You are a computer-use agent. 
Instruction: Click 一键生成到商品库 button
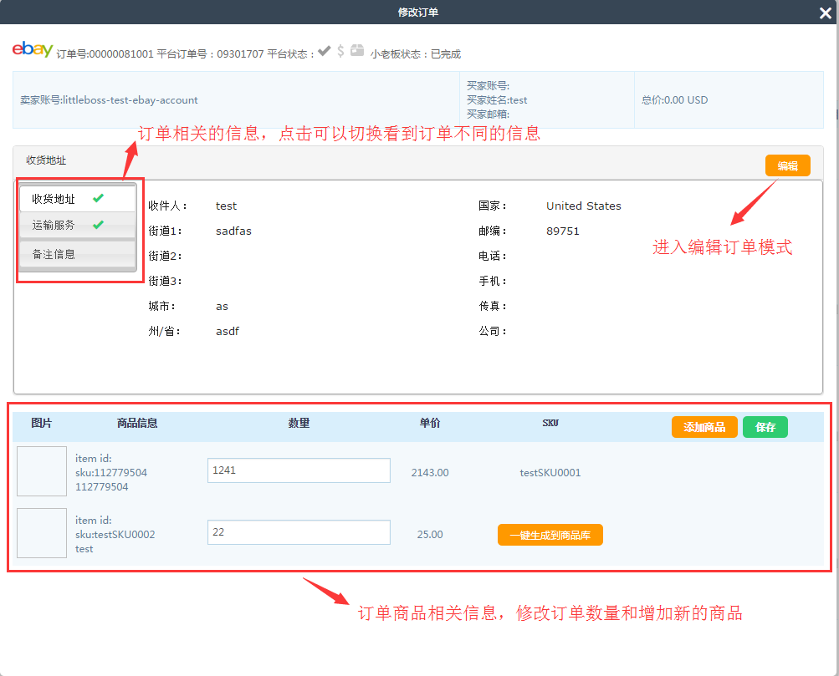[x=550, y=535]
